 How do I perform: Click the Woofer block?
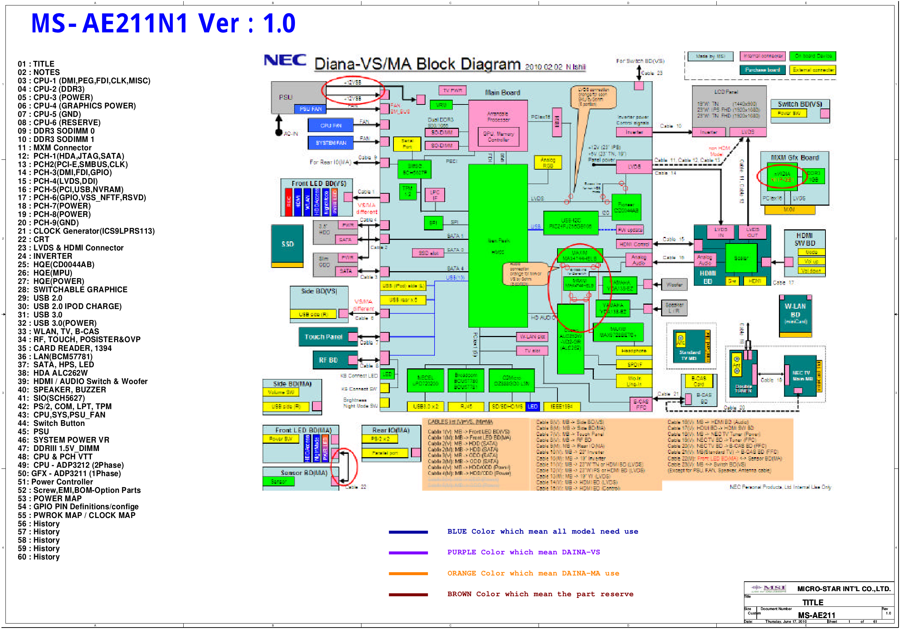[x=674, y=285]
